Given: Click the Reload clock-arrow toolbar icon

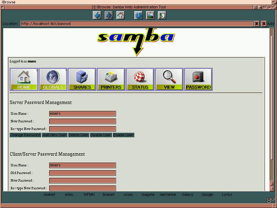Looking at the screenshot, I should [138, 15].
